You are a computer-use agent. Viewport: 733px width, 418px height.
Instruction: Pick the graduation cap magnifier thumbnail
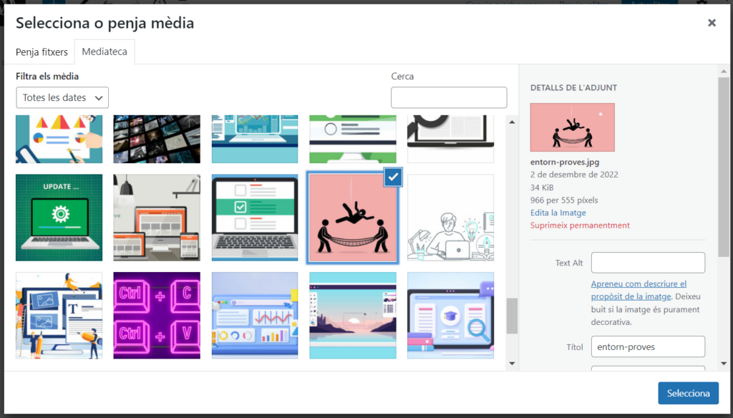pyautogui.click(x=450, y=315)
